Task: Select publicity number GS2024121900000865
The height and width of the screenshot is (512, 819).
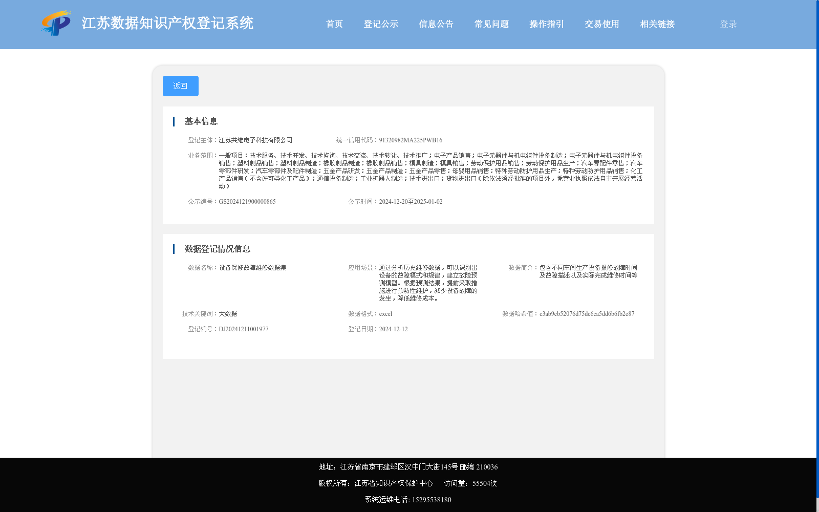Action: click(247, 202)
